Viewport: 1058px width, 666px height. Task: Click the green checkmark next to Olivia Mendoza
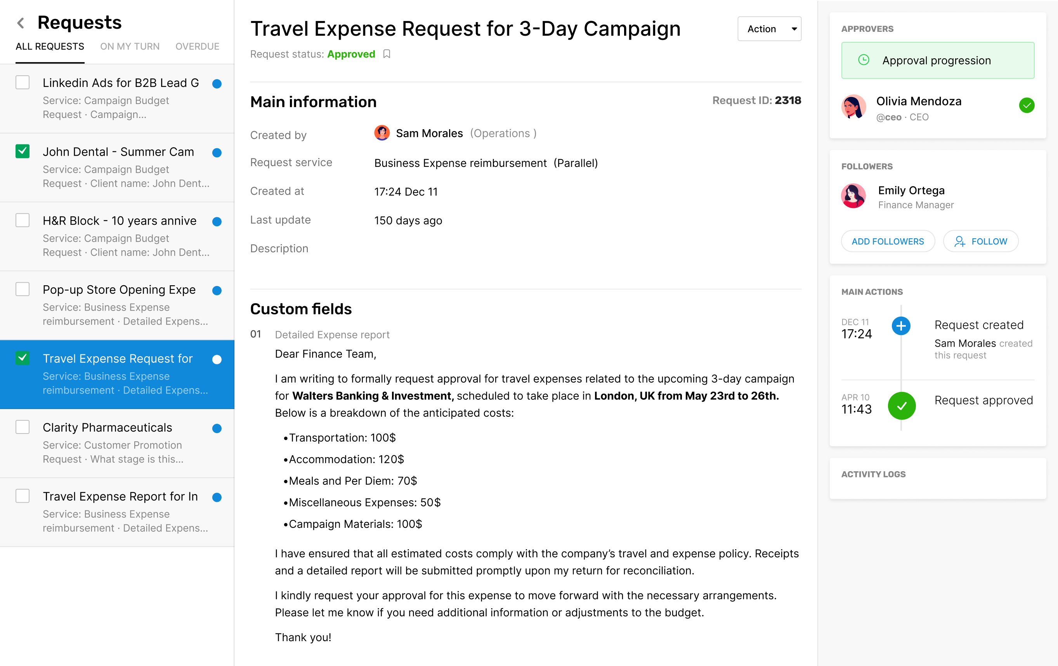tap(1026, 105)
